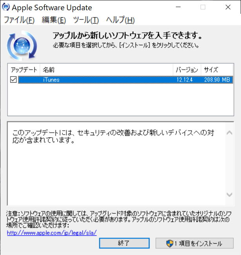Open the ツール(T) menu
This screenshot has height=255, width=241.
86,20
